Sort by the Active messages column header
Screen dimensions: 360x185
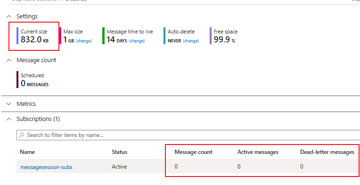click(x=258, y=152)
